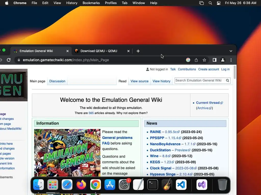
Task: Click the Search Emulation General Wiki field
Action: pyautogui.click(x=200, y=80)
